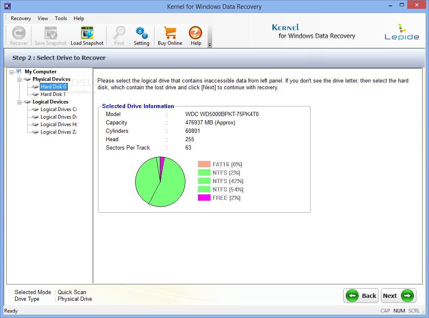Click the Head value 255

[x=190, y=140]
